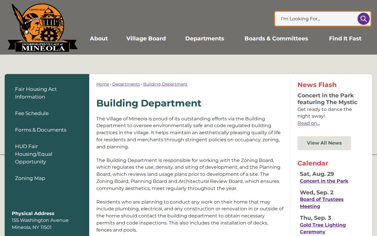Open the Boards & Committees menu
Screen dimensions: 377x236
pyautogui.click(x=276, y=38)
